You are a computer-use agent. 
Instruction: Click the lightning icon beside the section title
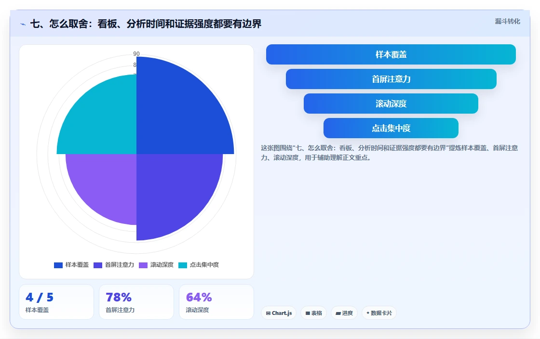click(23, 25)
